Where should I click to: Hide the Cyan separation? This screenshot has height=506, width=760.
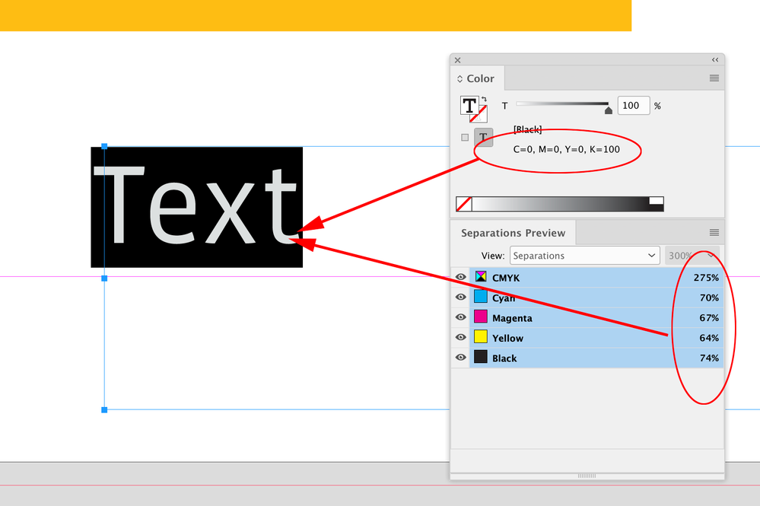point(461,296)
